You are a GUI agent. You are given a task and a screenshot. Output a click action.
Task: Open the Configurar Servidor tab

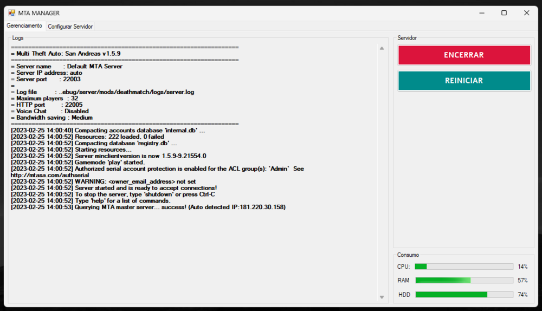(70, 27)
